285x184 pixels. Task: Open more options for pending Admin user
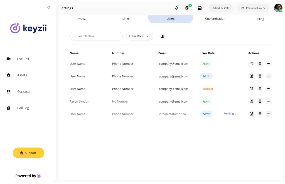coord(268,114)
